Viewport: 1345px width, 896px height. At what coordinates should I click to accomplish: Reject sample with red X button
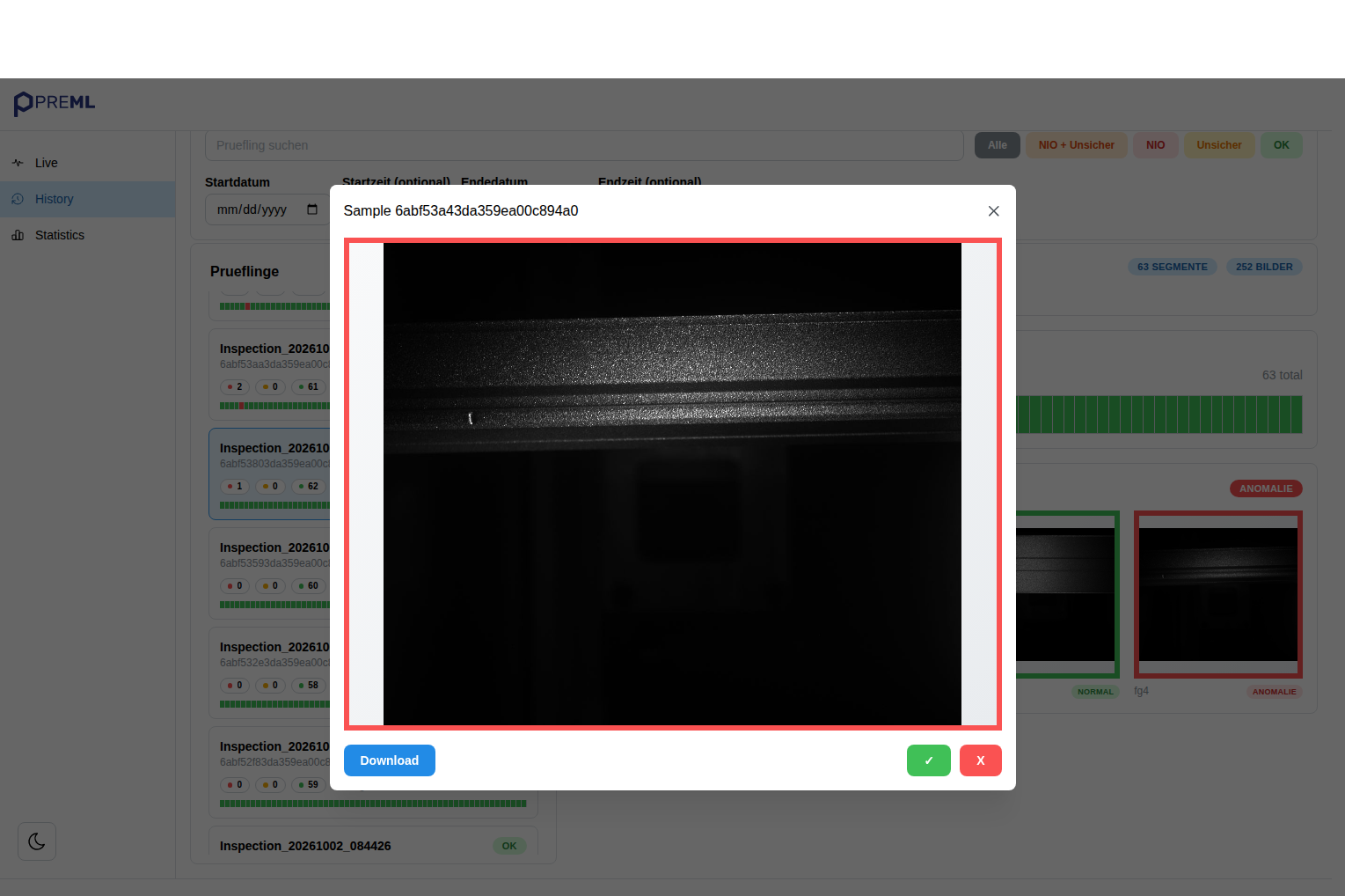point(981,760)
